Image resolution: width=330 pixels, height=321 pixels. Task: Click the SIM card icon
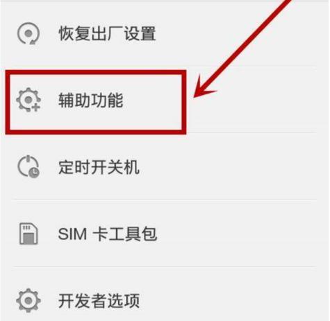tap(28, 234)
